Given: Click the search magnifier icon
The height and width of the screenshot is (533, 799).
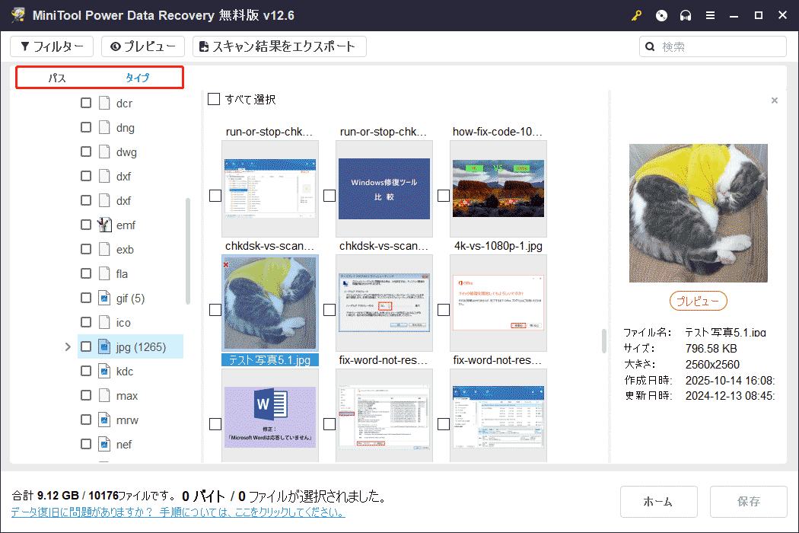Looking at the screenshot, I should coord(649,46).
